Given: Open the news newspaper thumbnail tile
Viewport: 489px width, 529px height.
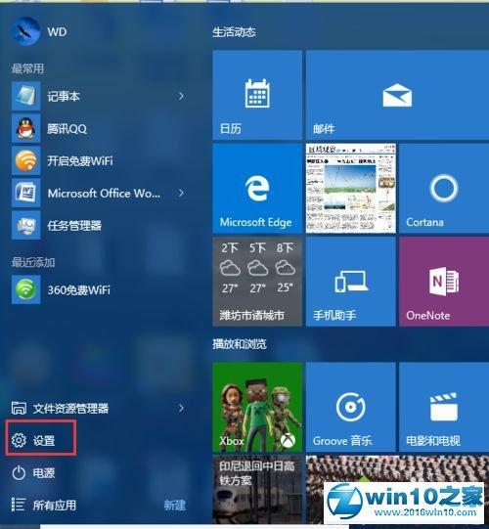Looking at the screenshot, I should (351, 189).
